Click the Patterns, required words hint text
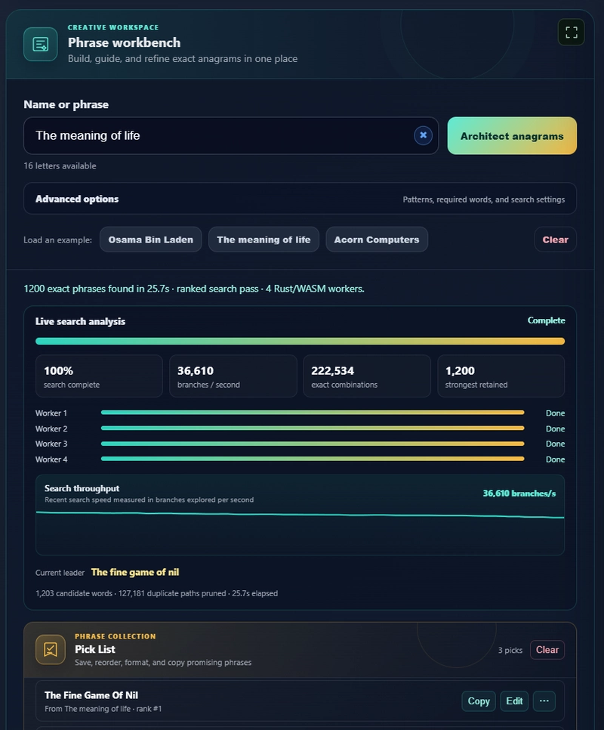The image size is (604, 730). (x=483, y=200)
